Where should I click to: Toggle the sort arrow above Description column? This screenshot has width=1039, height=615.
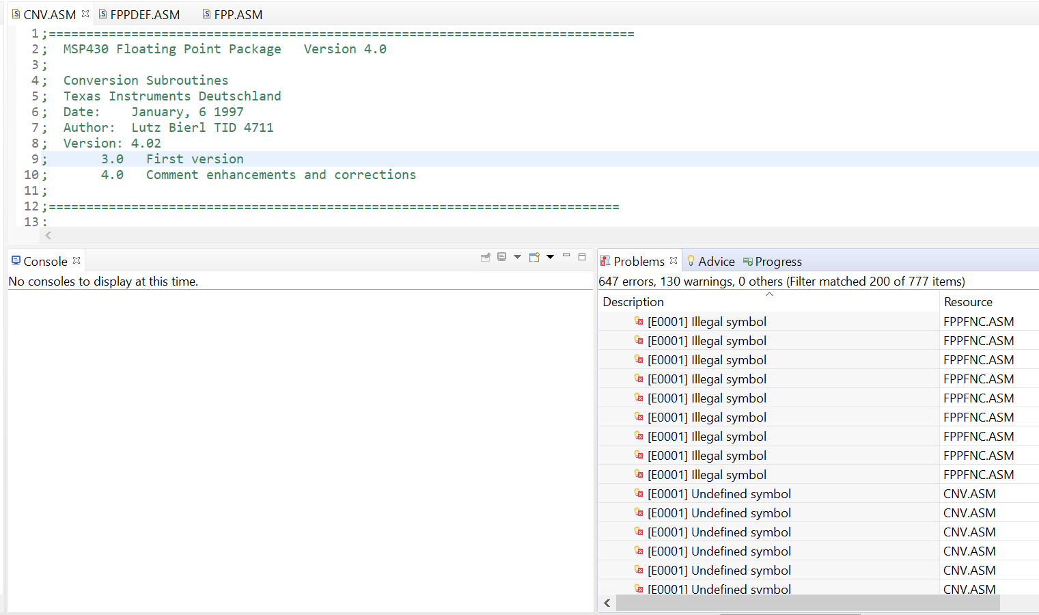[x=769, y=294]
